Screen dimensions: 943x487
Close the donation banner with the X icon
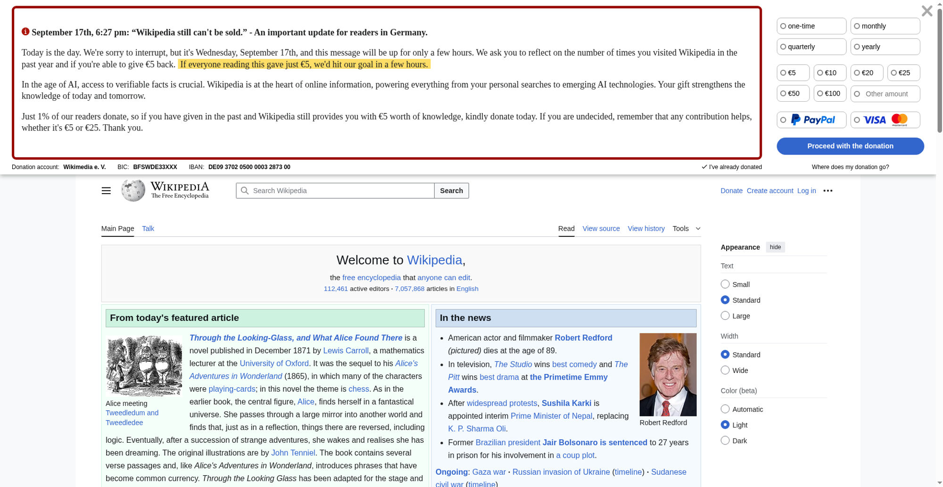coord(926,11)
